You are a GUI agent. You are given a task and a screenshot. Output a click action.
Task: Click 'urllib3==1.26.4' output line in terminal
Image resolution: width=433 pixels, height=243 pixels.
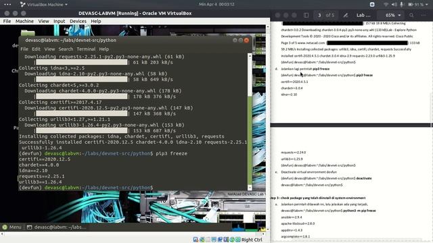[41, 182]
